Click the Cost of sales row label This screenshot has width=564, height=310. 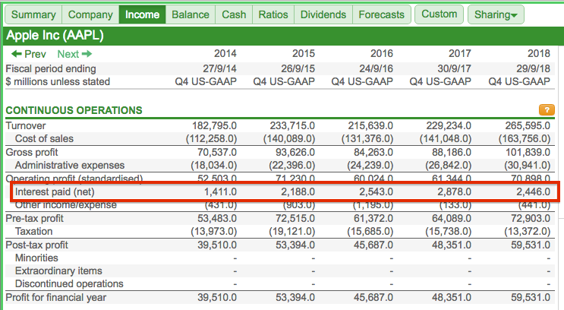pyautogui.click(x=44, y=138)
